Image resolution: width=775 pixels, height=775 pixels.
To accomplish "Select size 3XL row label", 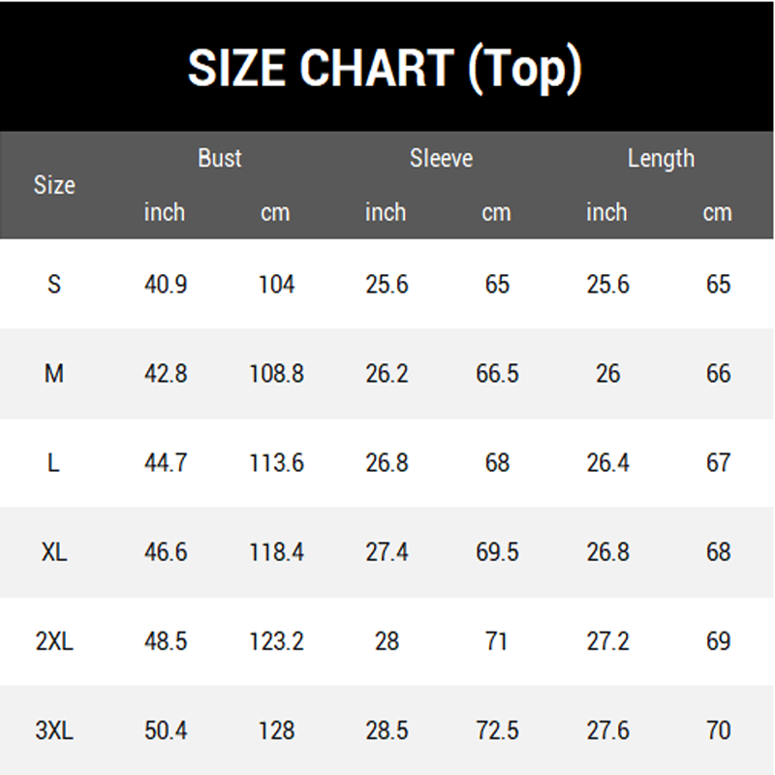I will tap(54, 730).
